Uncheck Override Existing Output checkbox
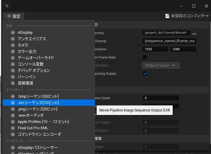 click(145, 74)
